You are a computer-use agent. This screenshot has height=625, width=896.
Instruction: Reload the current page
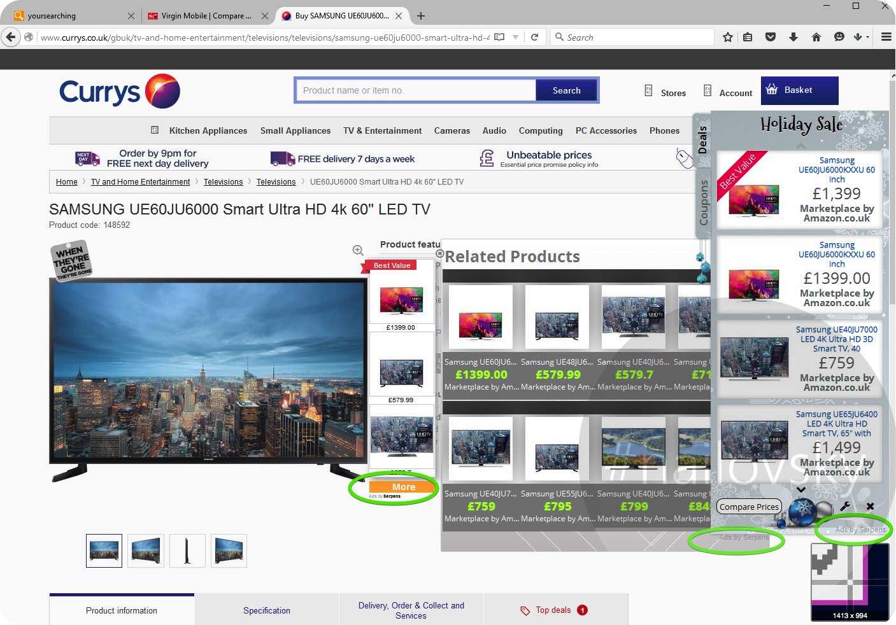535,38
